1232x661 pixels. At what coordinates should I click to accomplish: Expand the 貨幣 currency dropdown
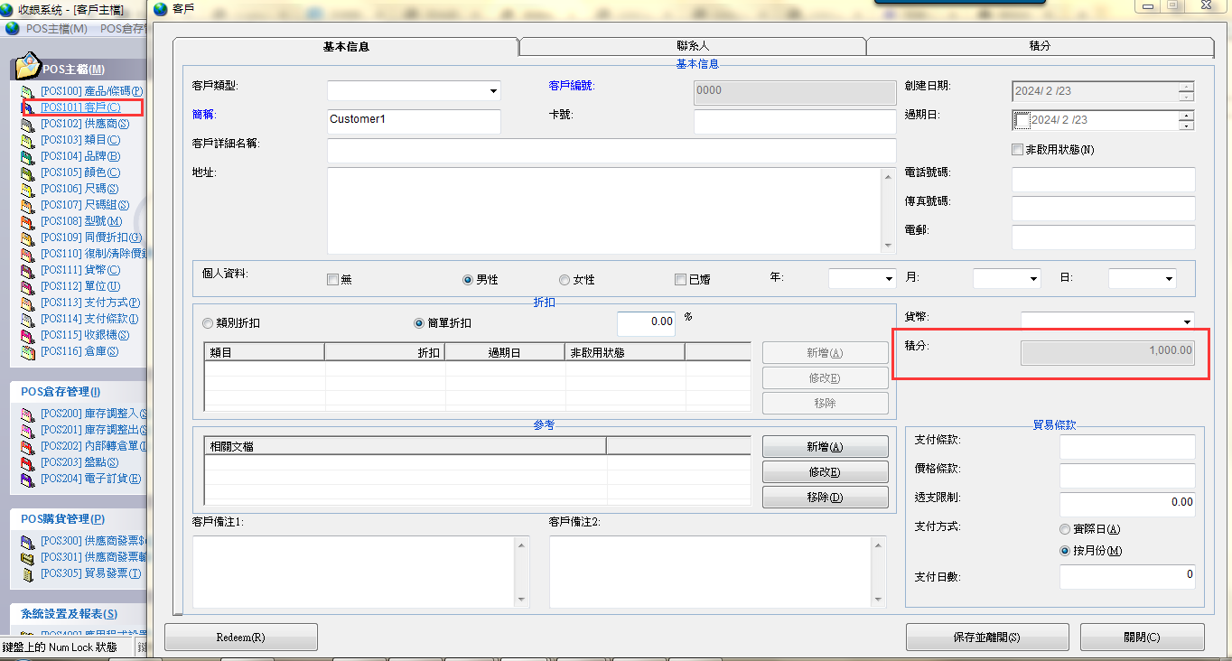[x=1187, y=321]
